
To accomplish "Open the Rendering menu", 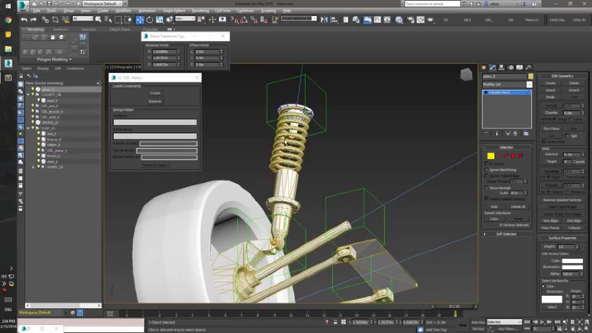I will point(200,10).
